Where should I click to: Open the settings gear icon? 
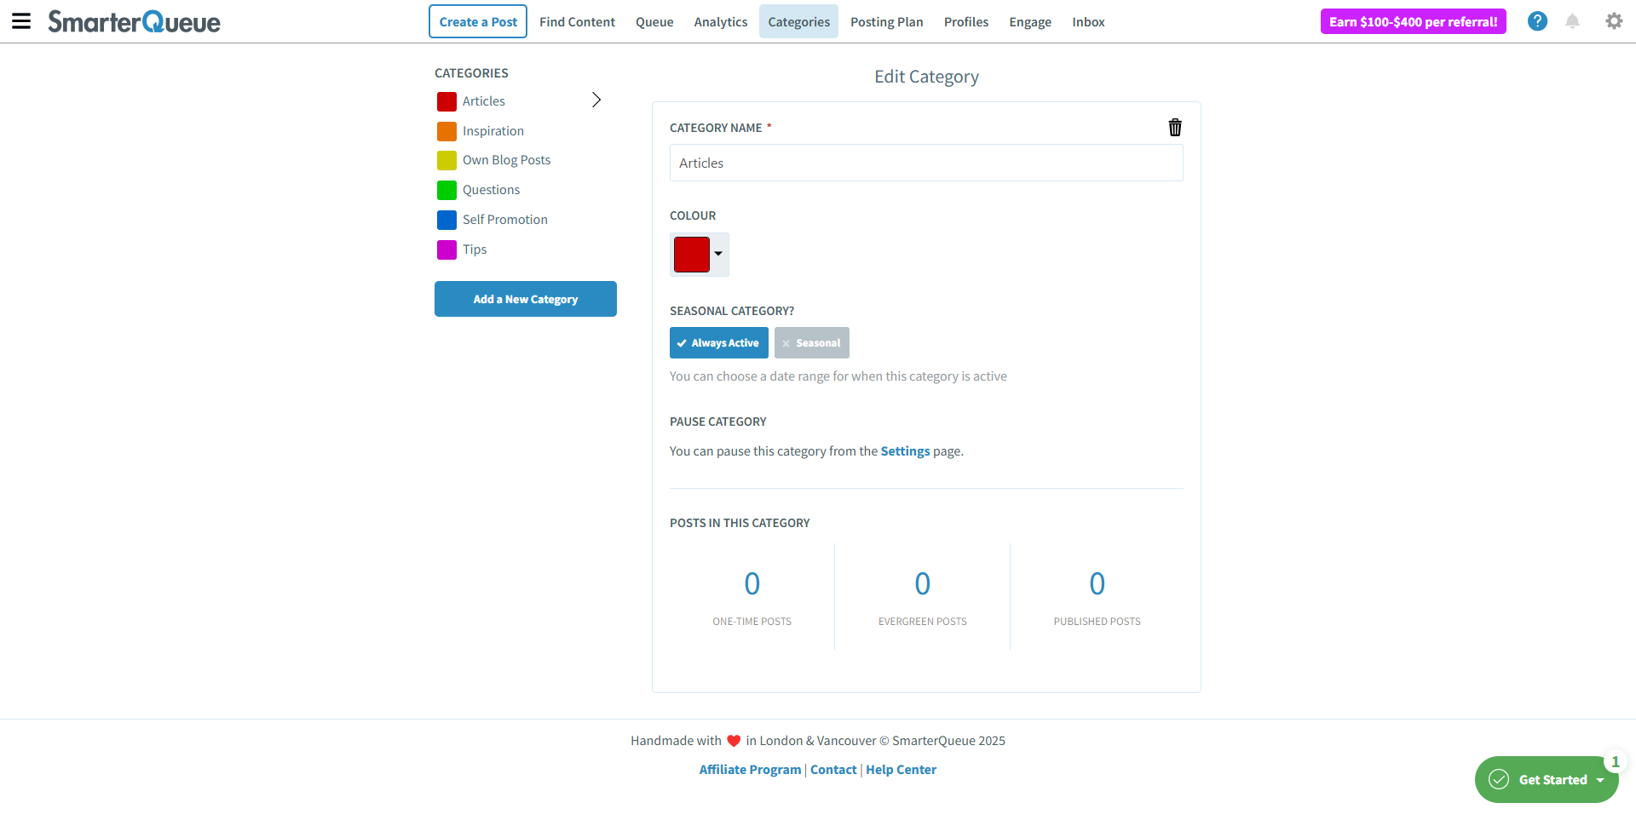1614,21
